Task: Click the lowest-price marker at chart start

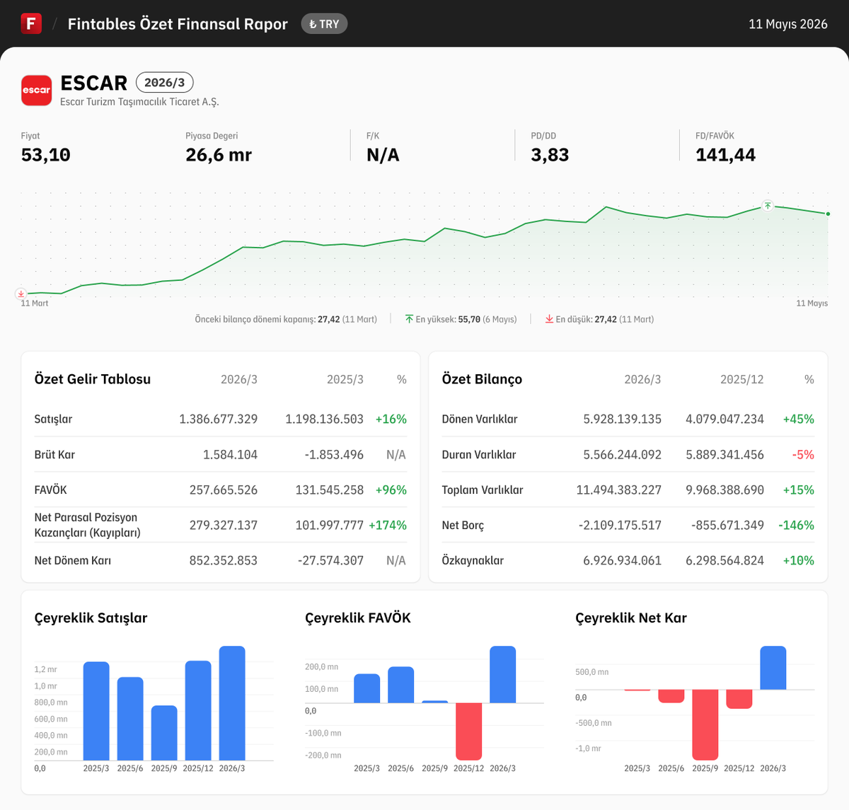Action: (x=21, y=294)
